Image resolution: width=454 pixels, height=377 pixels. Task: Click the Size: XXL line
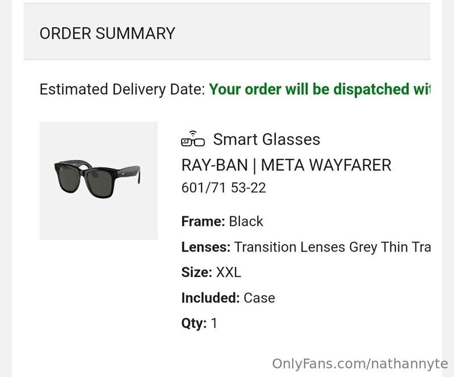(211, 273)
